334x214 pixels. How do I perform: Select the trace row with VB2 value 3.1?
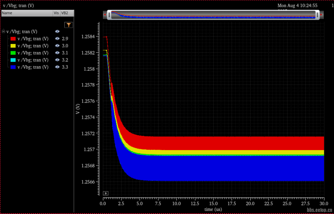[38, 53]
